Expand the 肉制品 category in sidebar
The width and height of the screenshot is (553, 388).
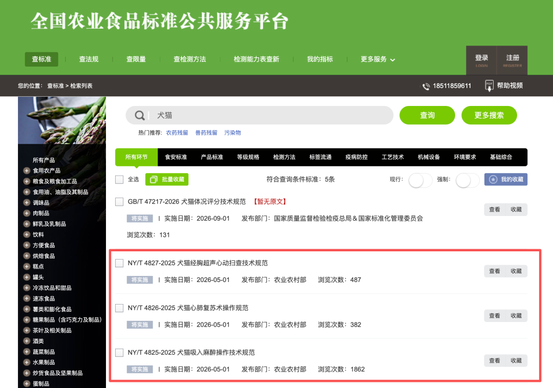(27, 213)
